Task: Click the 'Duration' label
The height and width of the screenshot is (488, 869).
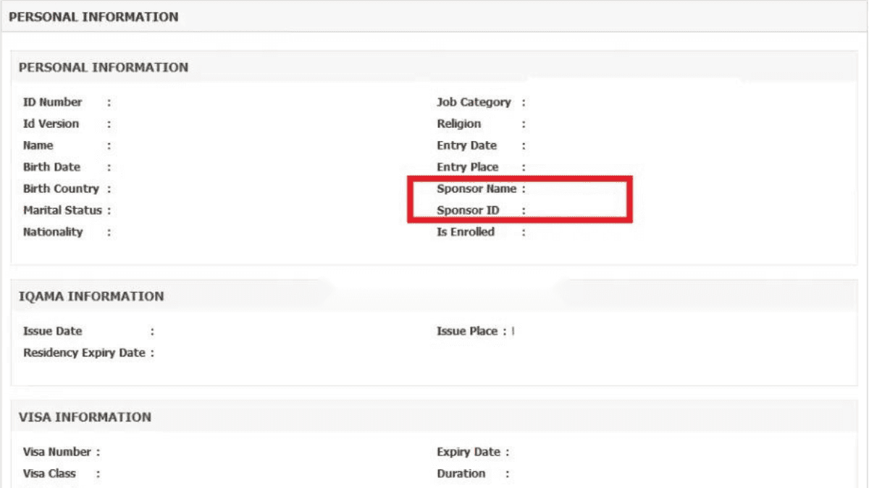Action: [461, 474]
